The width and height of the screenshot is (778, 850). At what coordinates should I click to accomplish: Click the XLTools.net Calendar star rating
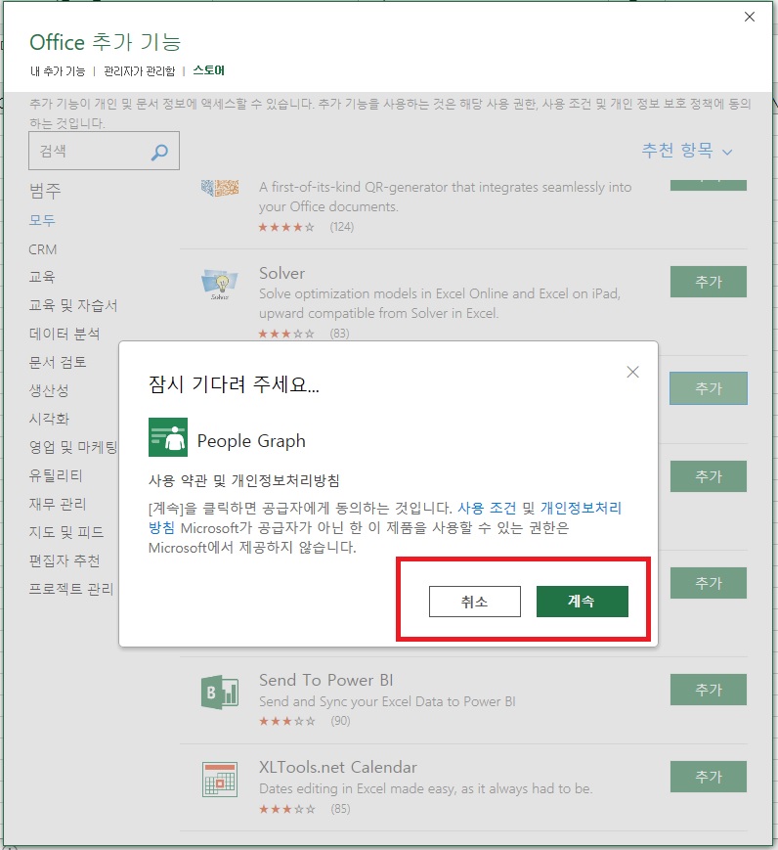coord(286,809)
